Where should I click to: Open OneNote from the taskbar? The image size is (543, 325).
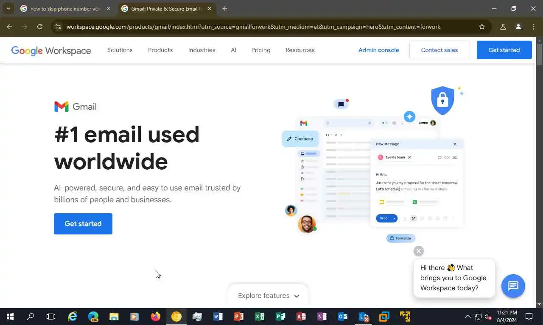[x=322, y=317]
